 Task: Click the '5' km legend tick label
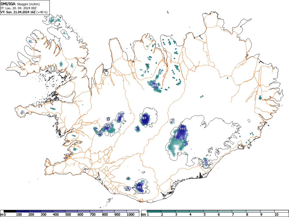(x=204, y=215)
